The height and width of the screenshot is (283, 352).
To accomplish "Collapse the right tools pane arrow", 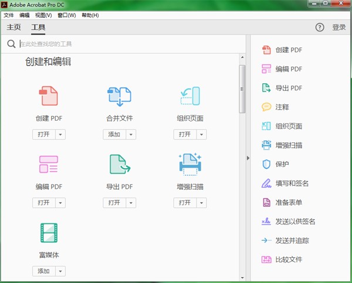I will 248,158.
